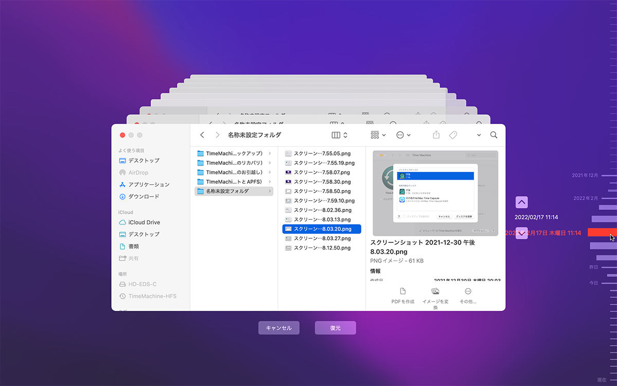Click その他... quick action
Image resolution: width=617 pixels, height=386 pixels.
click(x=468, y=296)
